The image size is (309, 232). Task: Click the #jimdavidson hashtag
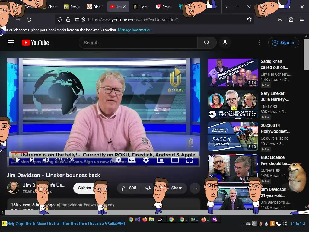69,205
